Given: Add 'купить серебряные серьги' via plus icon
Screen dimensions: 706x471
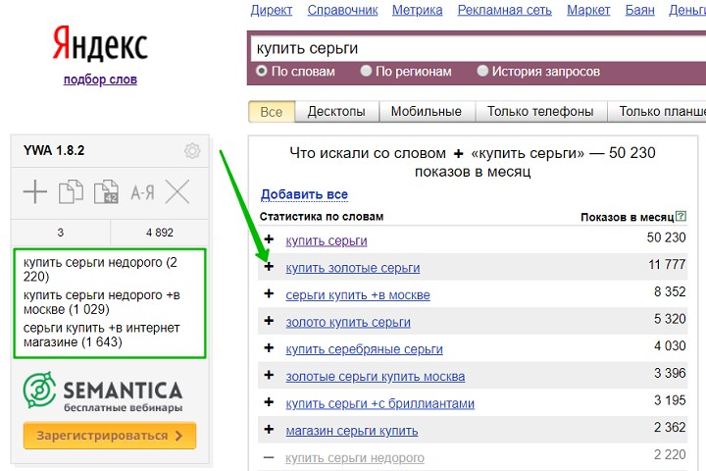Looking at the screenshot, I should click(x=269, y=348).
